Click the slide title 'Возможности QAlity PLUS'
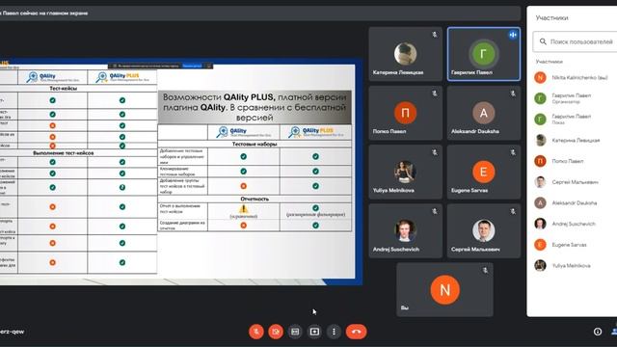Screen dimensions: 617x347 255,107
